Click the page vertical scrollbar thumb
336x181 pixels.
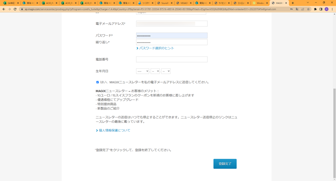tap(334, 133)
